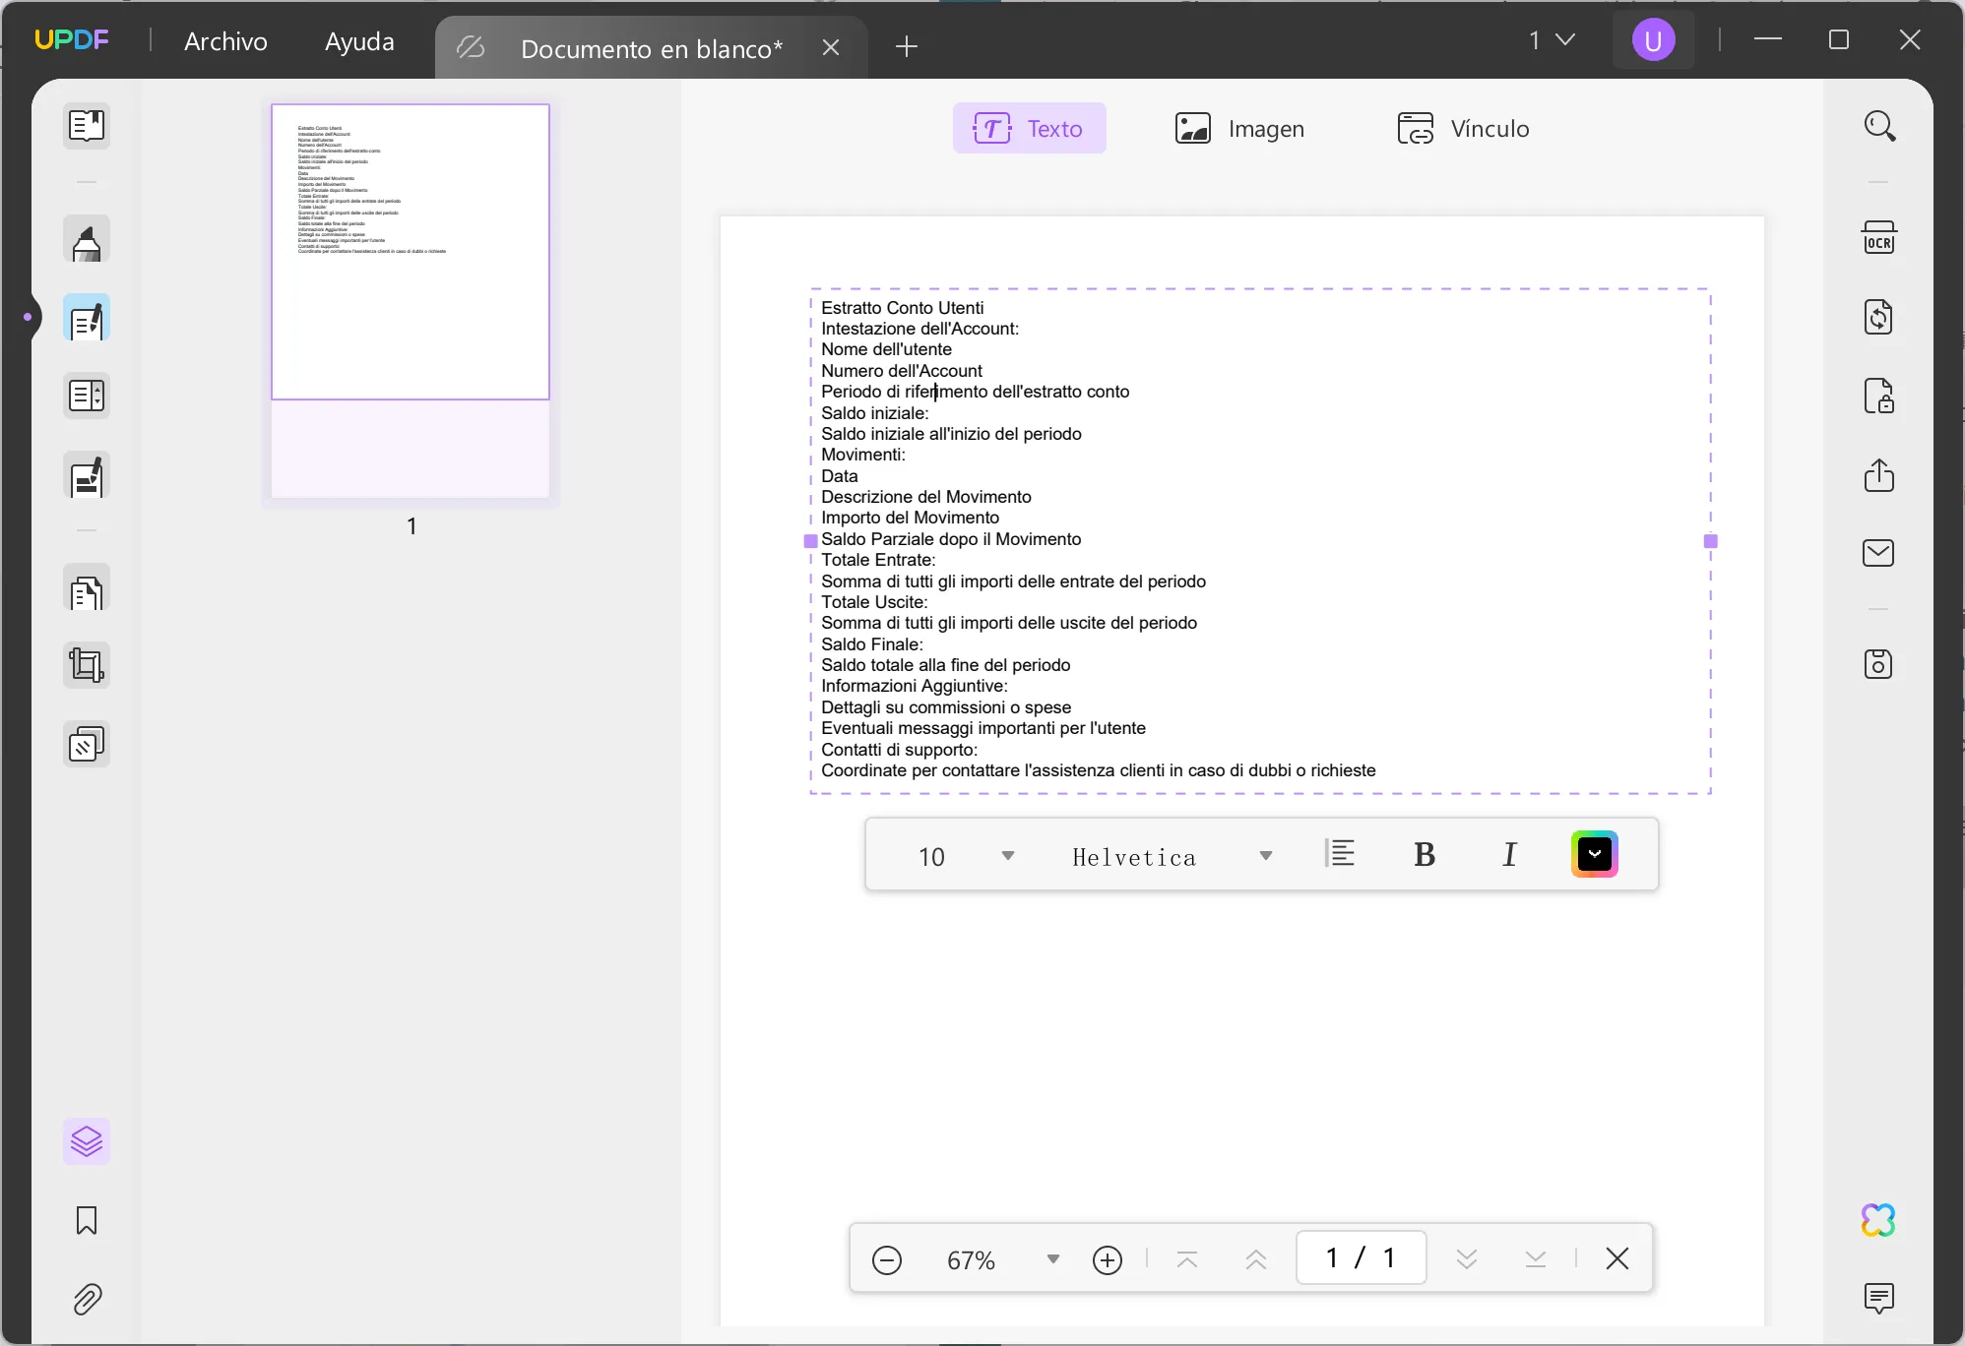Viewport: 1965px width, 1346px height.
Task: Open the Attachments paperclip panel
Action: pyautogui.click(x=87, y=1300)
